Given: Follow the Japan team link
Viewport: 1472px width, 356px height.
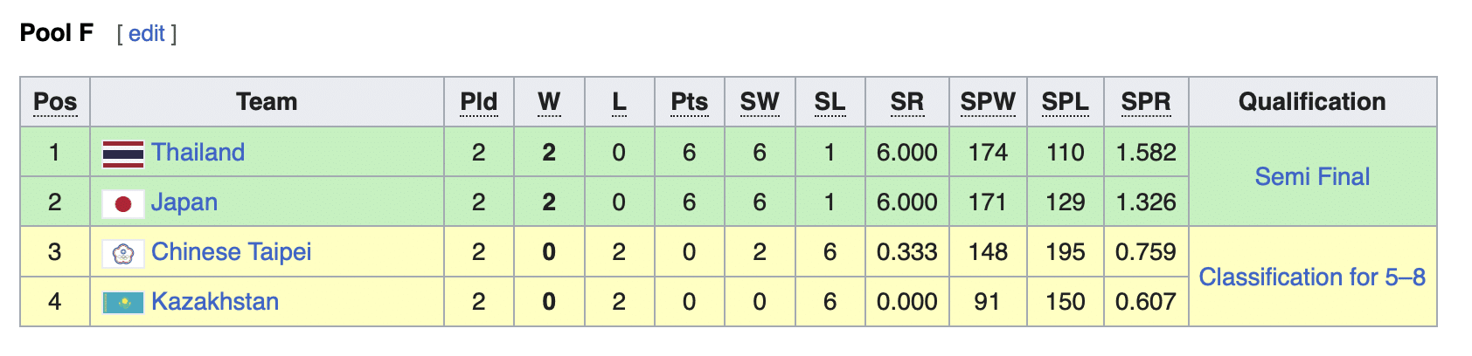Looking at the screenshot, I should [184, 202].
